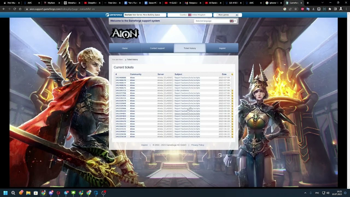
Task: Click the browser home icon
Action: [20, 9]
